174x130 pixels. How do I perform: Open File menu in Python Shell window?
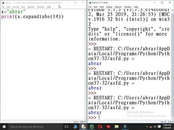(90, 7)
